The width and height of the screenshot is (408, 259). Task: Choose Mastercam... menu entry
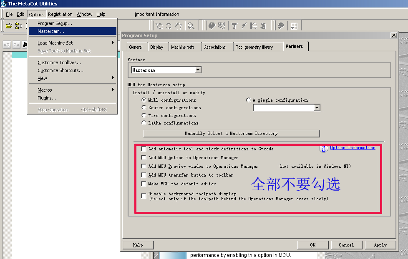72,31
